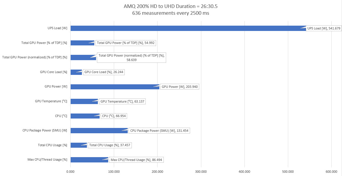
Task: Select the Total GPU Power (normalized) 58.639 label
Action: (131, 57)
